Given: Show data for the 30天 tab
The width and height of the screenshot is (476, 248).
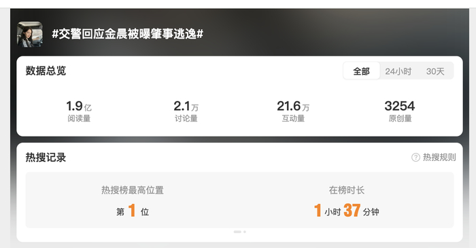Looking at the screenshot, I should 435,71.
